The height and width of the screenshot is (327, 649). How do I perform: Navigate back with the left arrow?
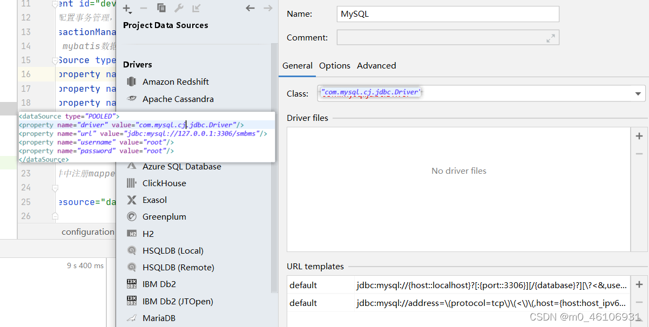click(x=249, y=9)
